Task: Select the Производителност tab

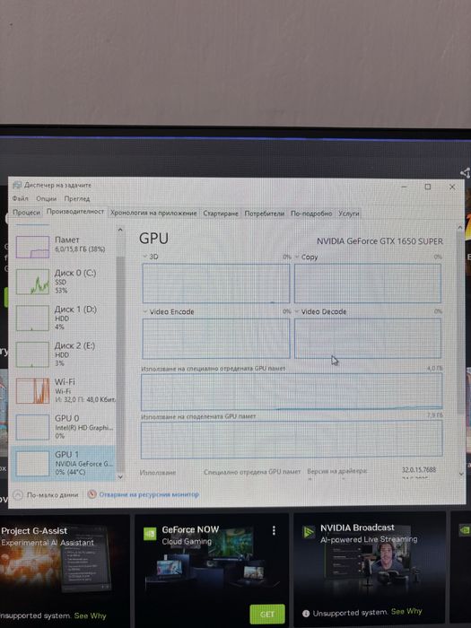Action: click(x=75, y=212)
